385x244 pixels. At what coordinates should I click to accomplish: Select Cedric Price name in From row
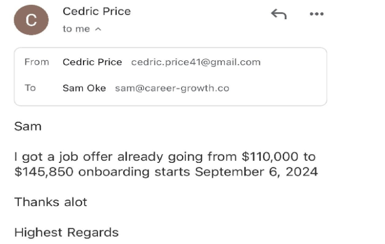click(x=92, y=62)
